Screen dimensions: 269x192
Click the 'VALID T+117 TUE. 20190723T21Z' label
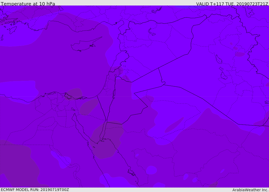pyautogui.click(x=232, y=4)
